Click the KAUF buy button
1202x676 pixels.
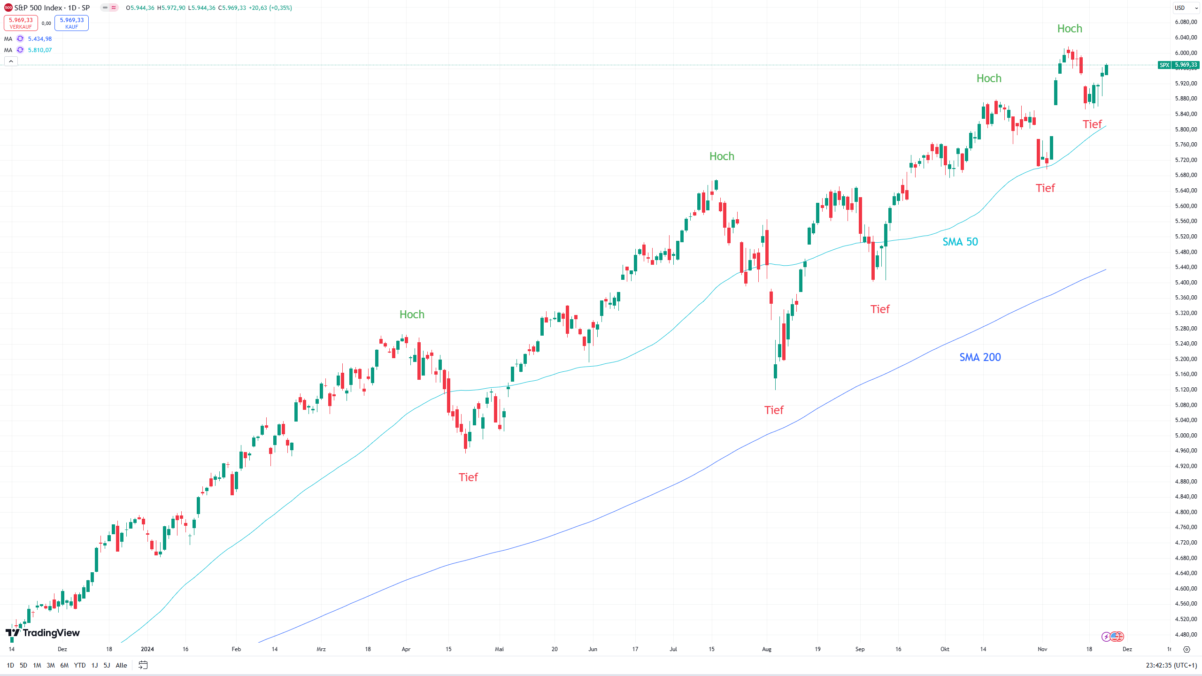click(x=71, y=23)
